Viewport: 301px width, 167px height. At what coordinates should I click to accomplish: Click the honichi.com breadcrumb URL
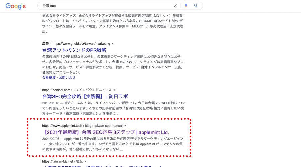click(77, 90)
